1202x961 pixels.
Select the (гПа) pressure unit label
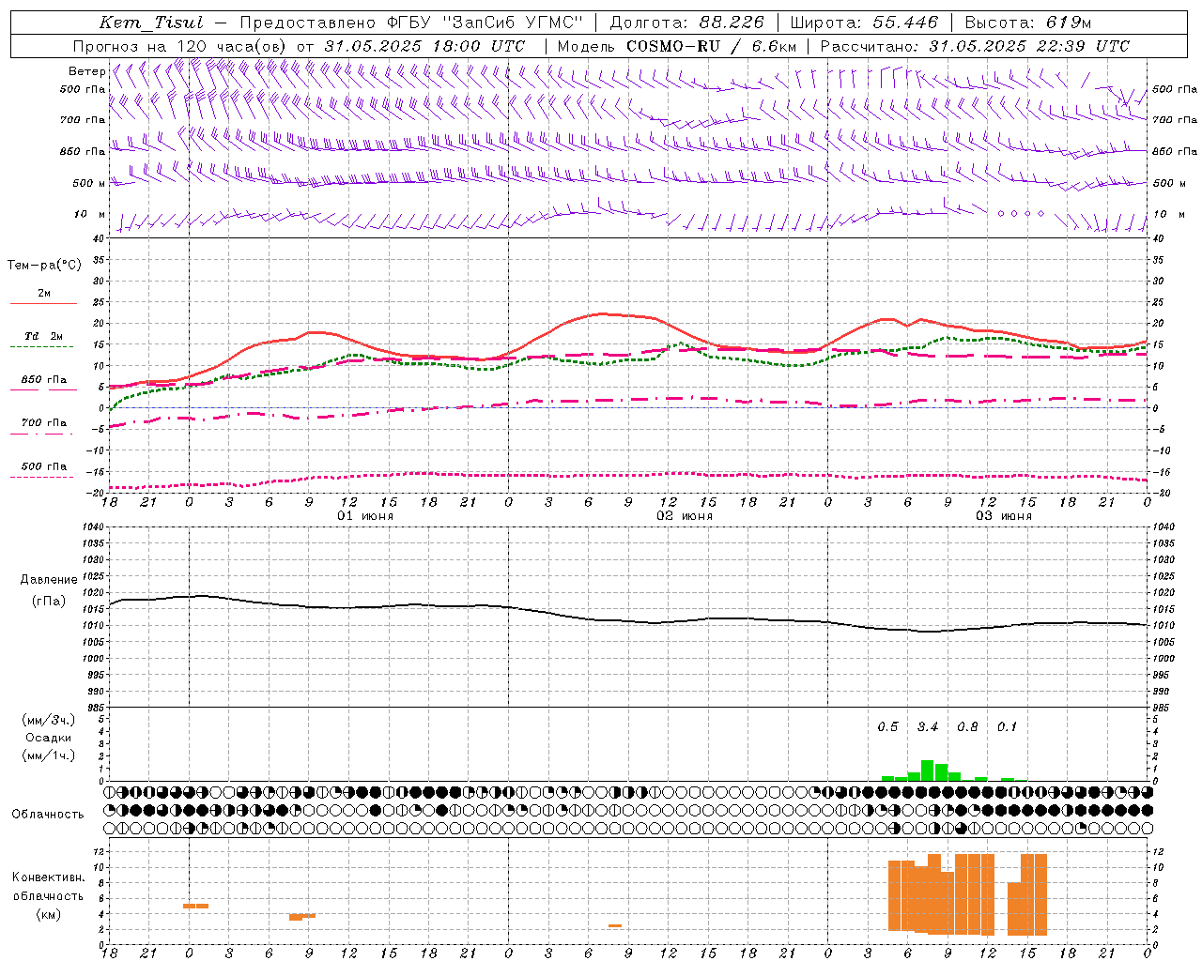(49, 602)
